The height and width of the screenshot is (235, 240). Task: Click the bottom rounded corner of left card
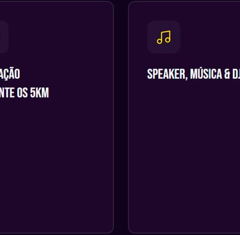(111, 230)
